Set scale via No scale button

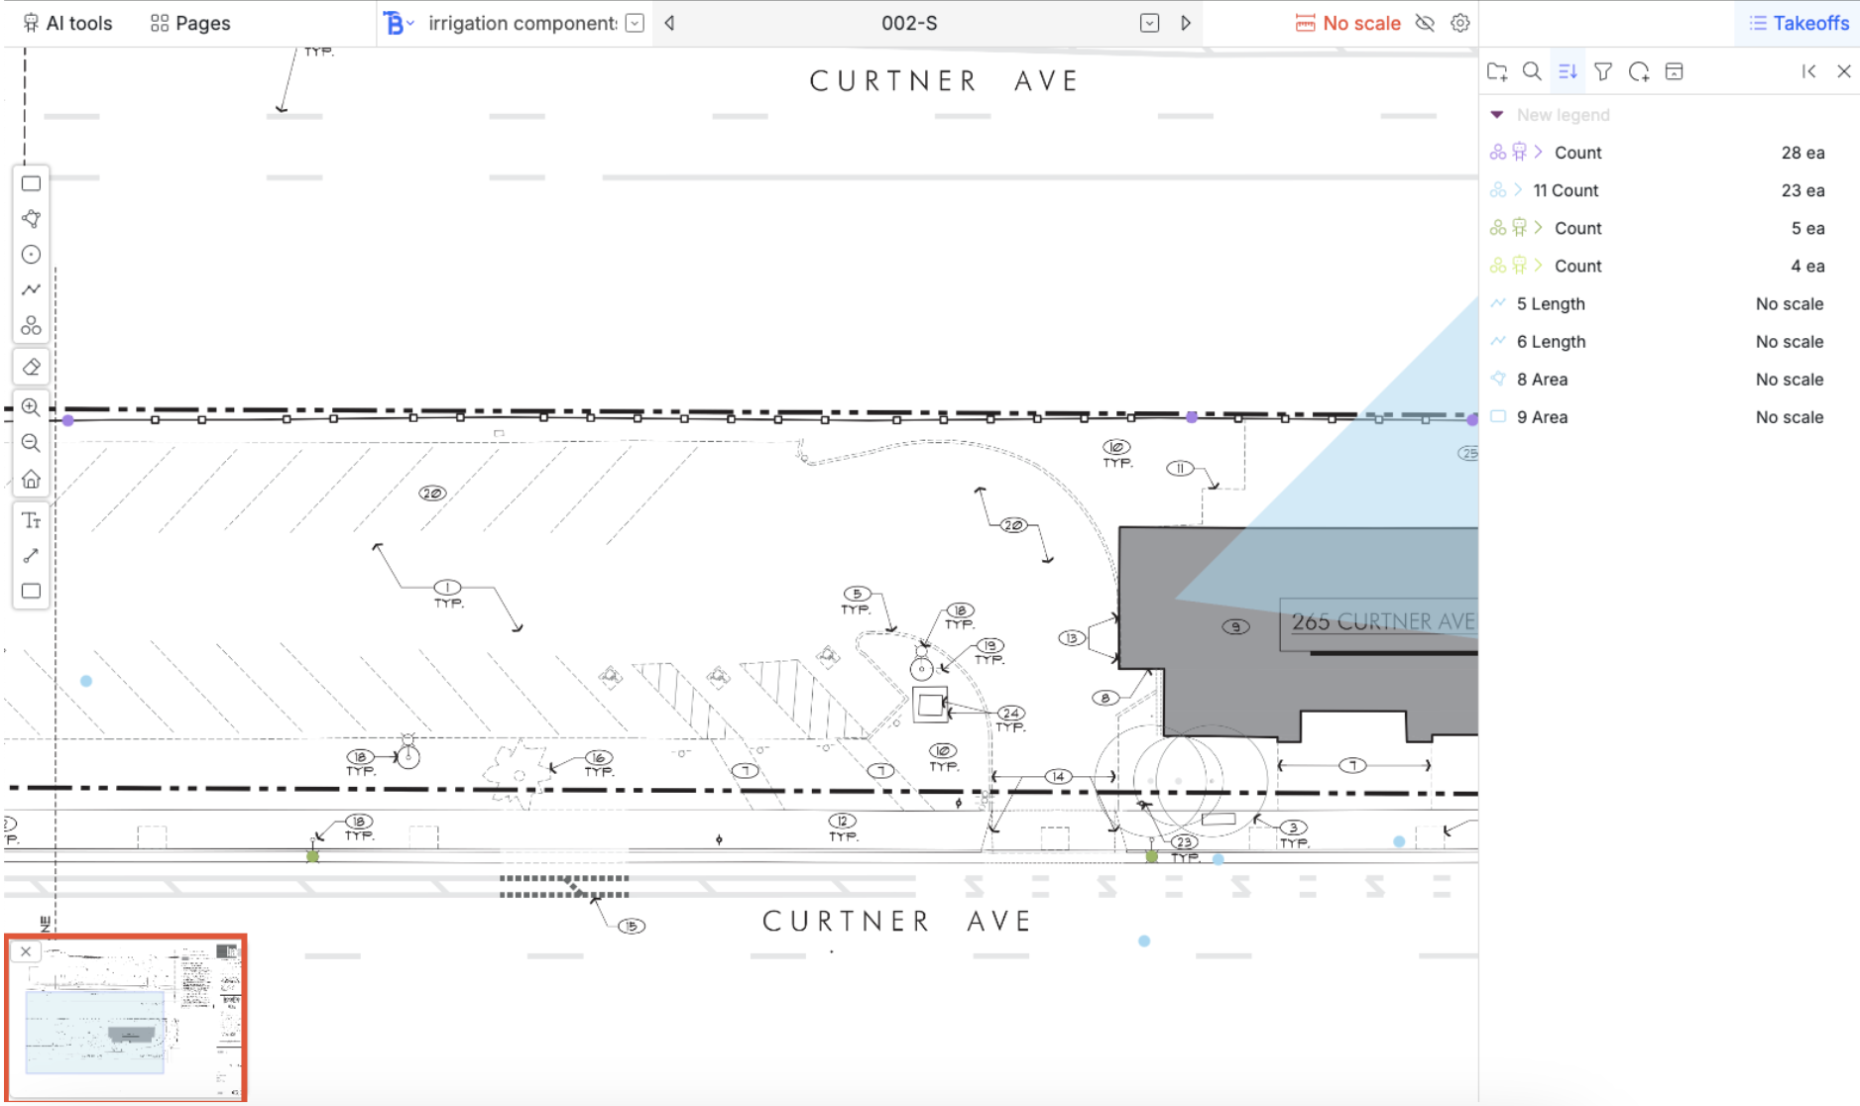tap(1348, 23)
